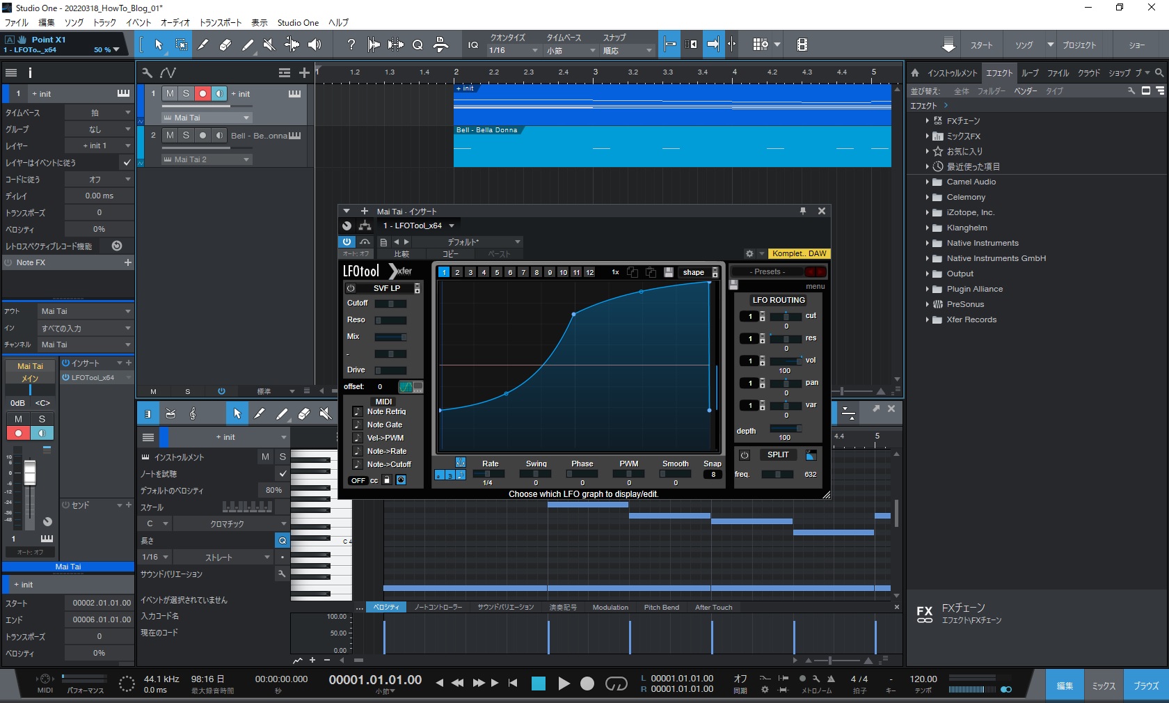Select the eraser tool in piano editor

pos(303,413)
